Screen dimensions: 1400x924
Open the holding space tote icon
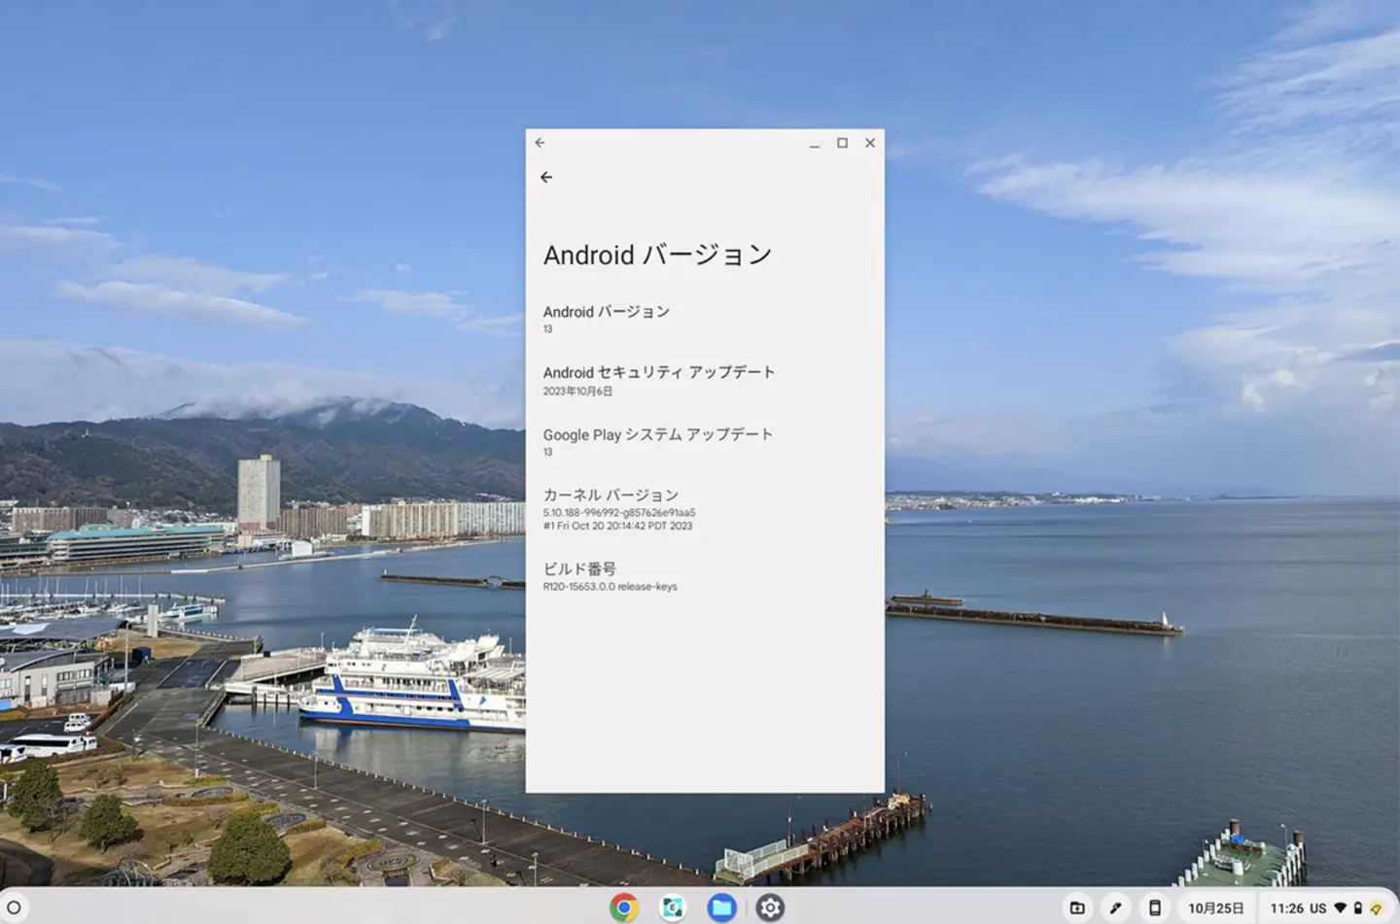(1077, 908)
